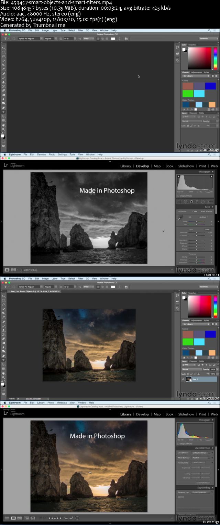
Task: Click the Raw_2 layer thumbnail in Layers panel
Action: tap(189, 379)
